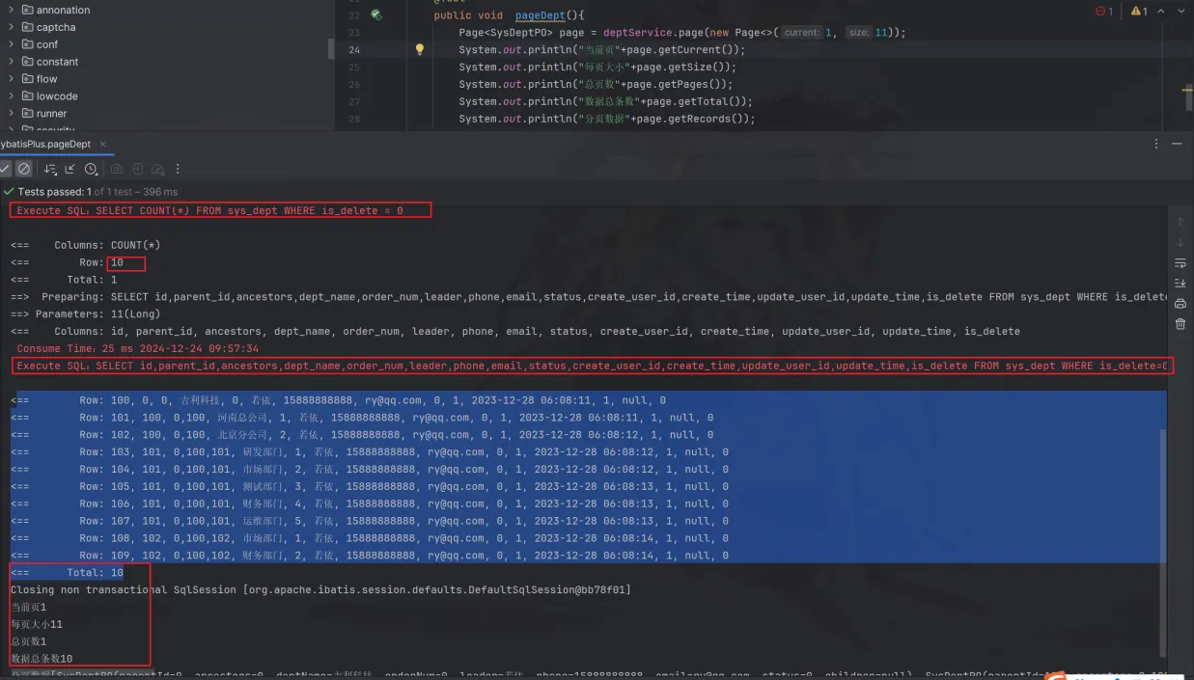Open test sort options icon
1194x680 pixels.
(50, 169)
